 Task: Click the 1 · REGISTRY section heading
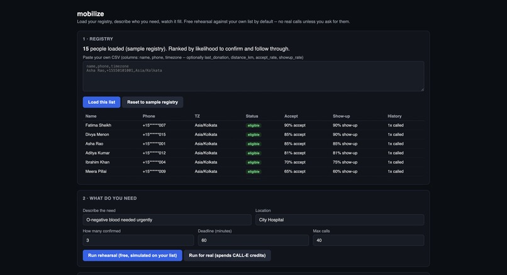tap(97, 39)
